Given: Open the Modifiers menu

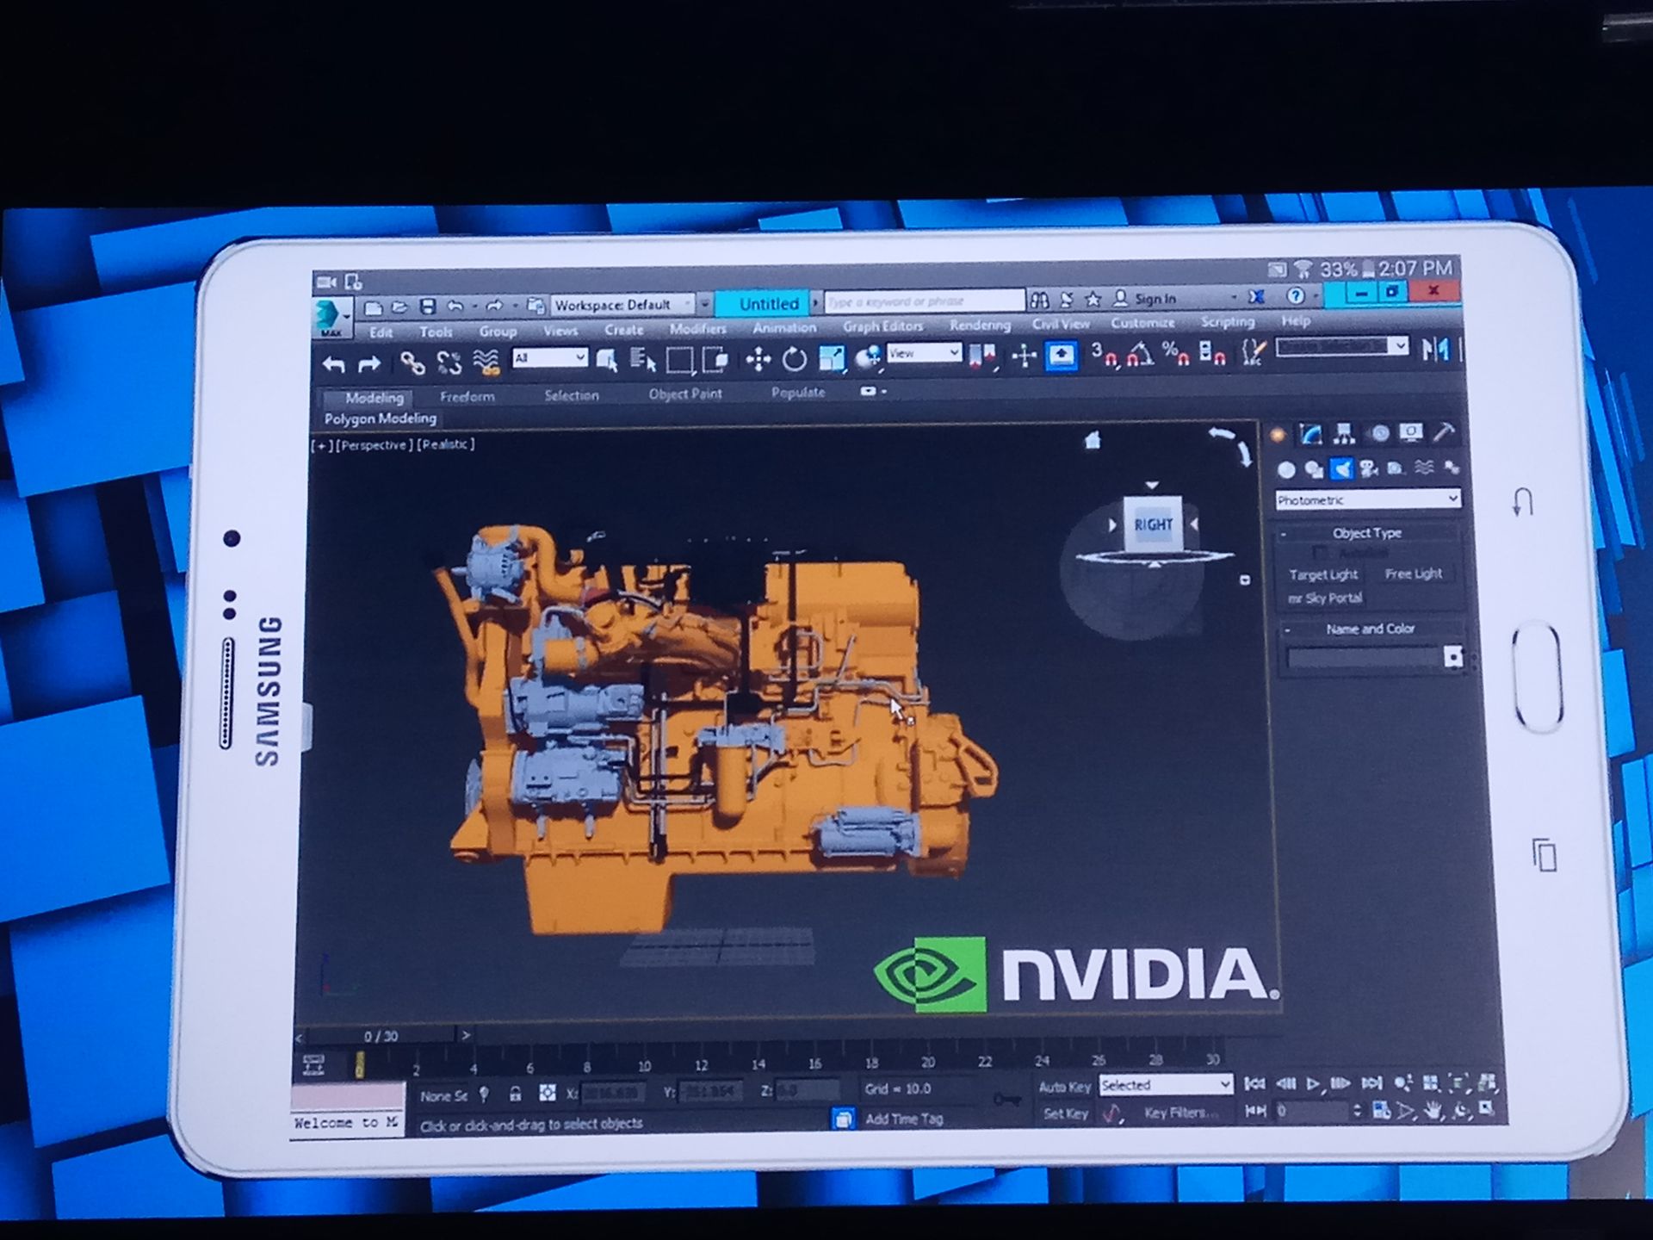Looking at the screenshot, I should 697,328.
